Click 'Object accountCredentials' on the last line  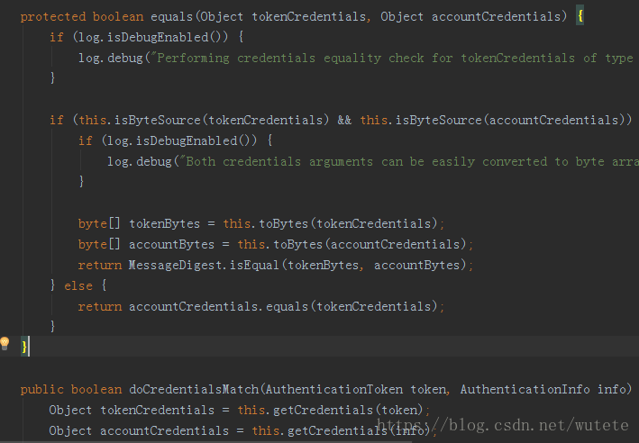coord(139,430)
